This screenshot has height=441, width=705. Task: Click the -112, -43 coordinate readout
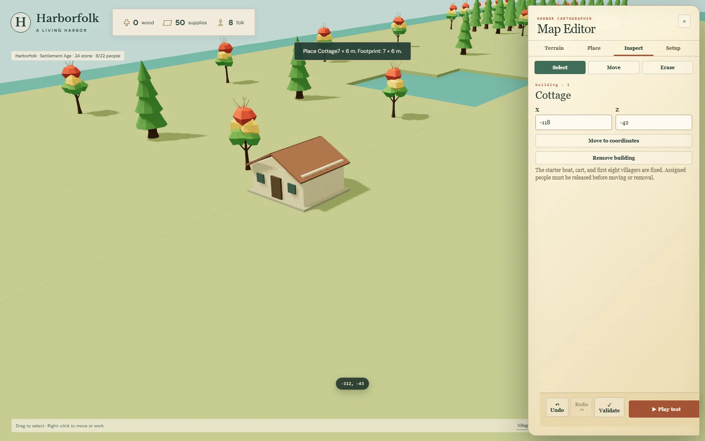352,384
